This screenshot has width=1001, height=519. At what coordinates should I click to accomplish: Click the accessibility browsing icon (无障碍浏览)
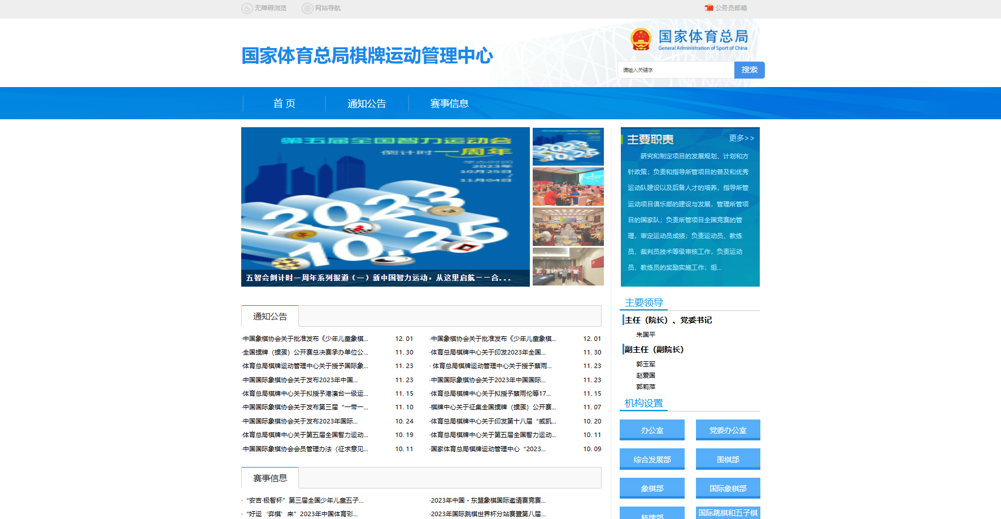pos(247,8)
